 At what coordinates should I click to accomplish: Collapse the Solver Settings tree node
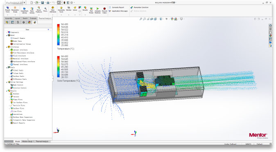coord(7,82)
